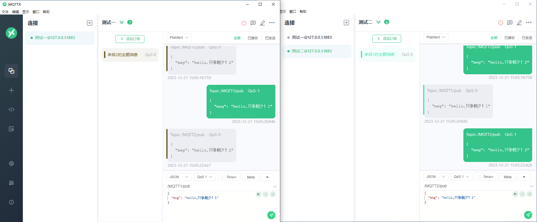537x222 pixels.
Task: Click the plus new connection sidebar icon
Action: click(11, 90)
